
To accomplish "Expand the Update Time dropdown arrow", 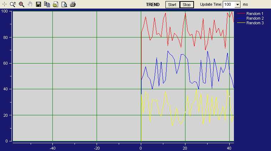I will point(237,5).
